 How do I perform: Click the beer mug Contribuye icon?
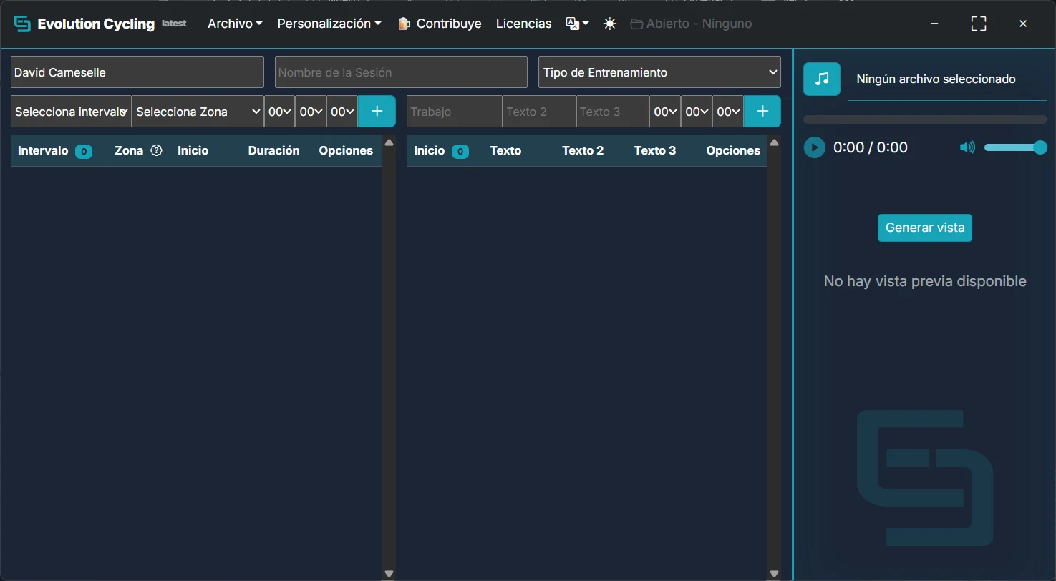pos(405,24)
